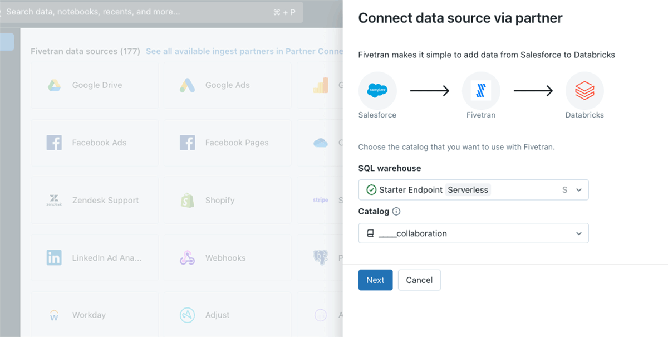Screen dimensions: 668x337
Task: Click the Databricks logo icon
Action: [584, 90]
